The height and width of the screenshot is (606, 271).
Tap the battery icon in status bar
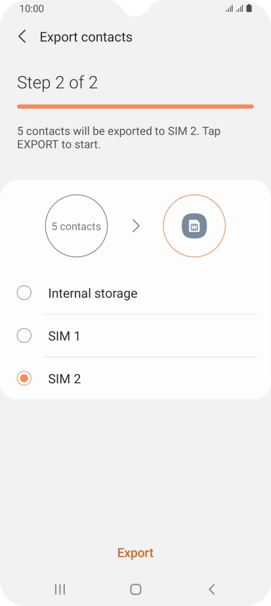(249, 8)
